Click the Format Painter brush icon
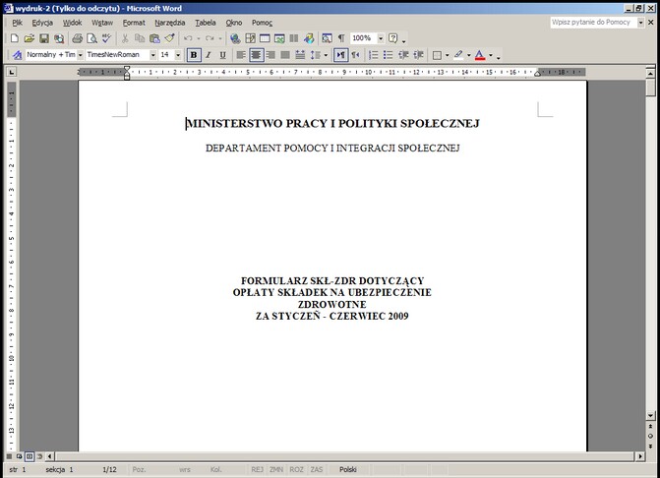This screenshot has width=660, height=478. click(169, 38)
